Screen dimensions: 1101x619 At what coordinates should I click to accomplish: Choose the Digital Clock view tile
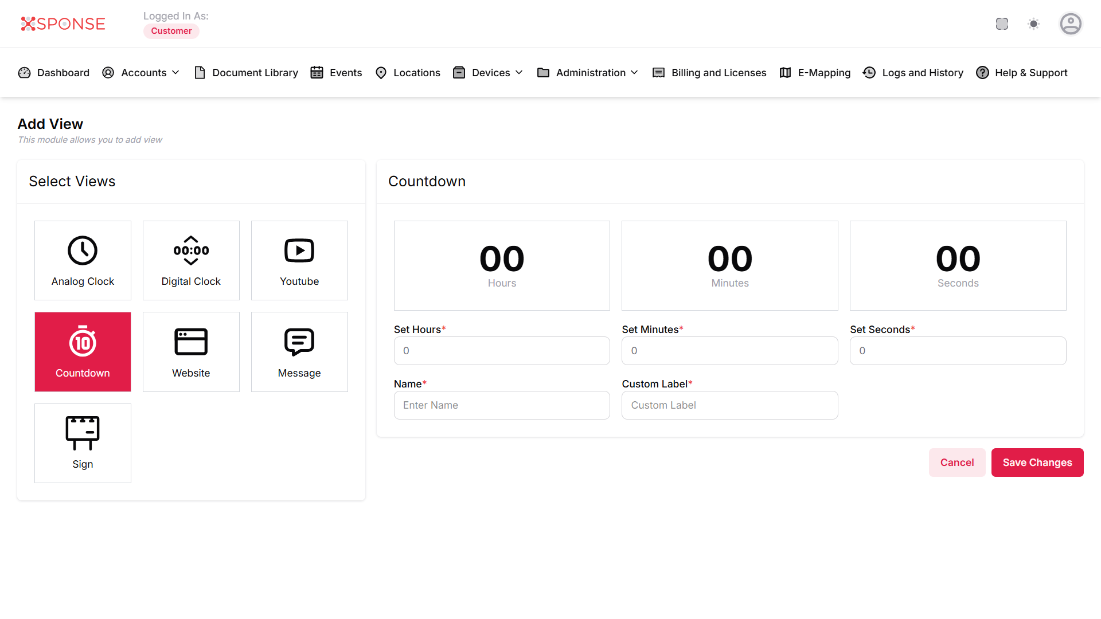[x=191, y=260]
